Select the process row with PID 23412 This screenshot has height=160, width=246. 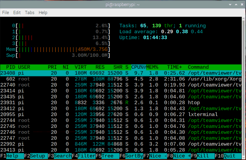121,109
